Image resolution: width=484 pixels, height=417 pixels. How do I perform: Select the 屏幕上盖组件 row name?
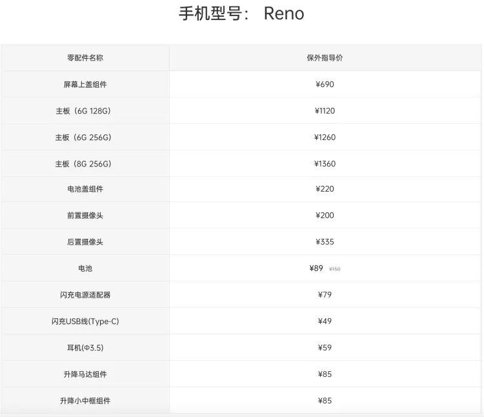pos(85,84)
